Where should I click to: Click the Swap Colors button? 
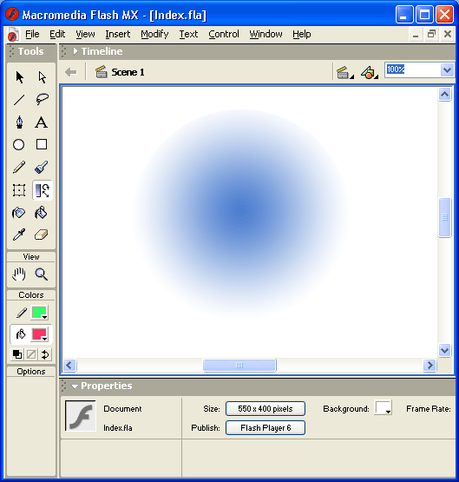tap(45, 354)
